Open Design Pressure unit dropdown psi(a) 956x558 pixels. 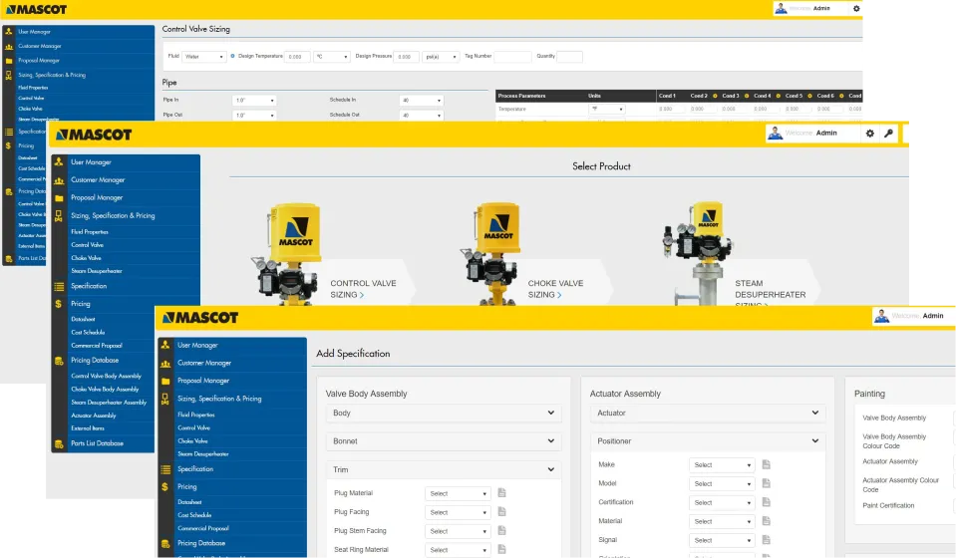pos(441,56)
